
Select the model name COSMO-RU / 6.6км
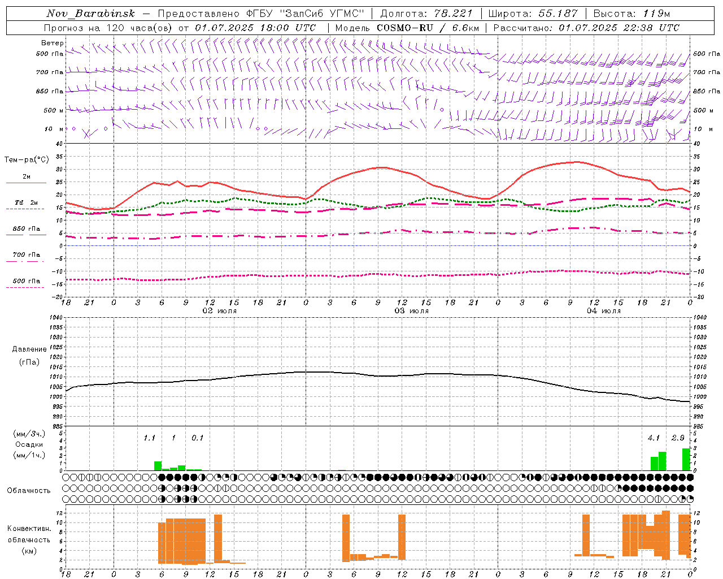click(428, 28)
